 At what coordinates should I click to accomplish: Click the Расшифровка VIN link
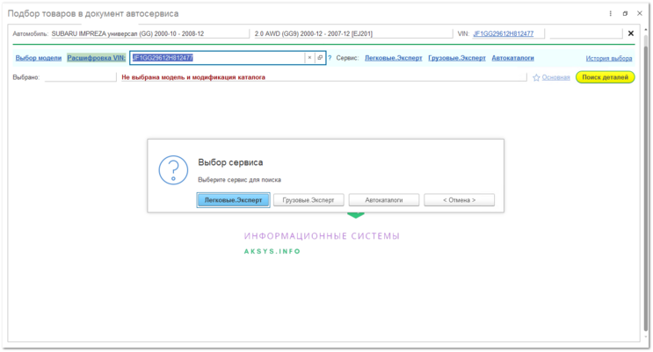pos(96,58)
